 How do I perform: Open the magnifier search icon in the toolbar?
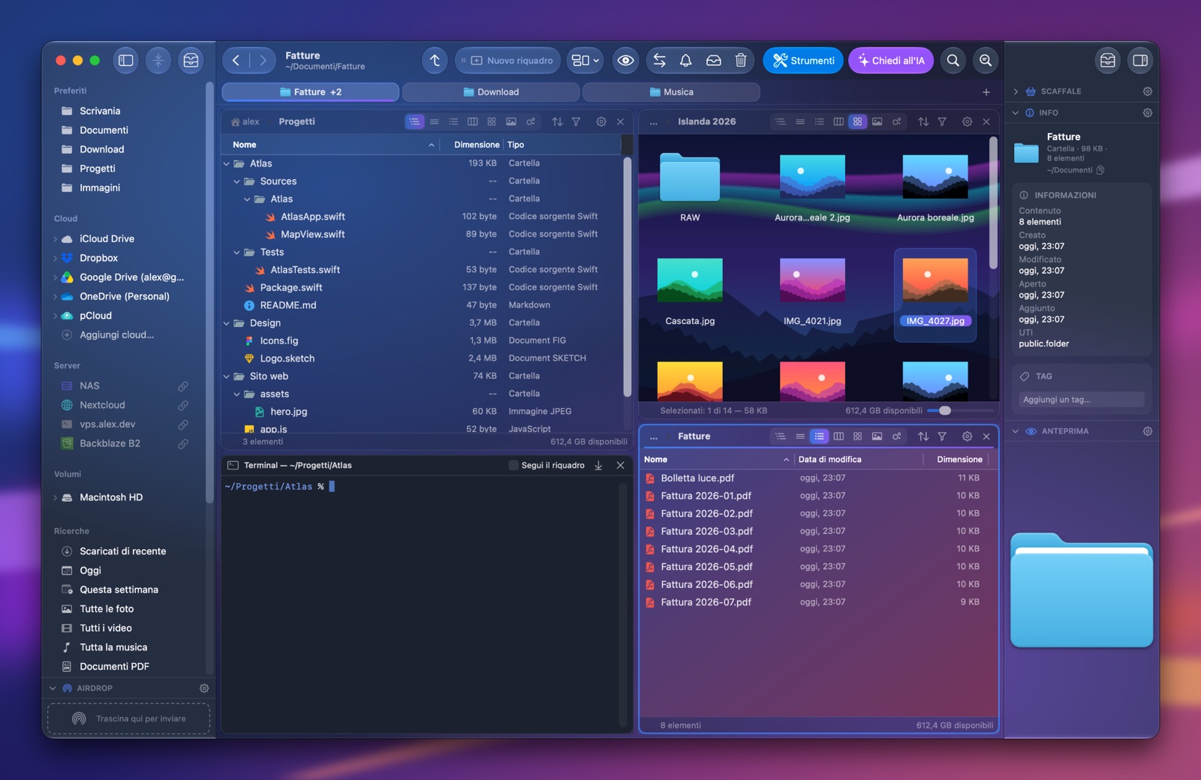pyautogui.click(x=953, y=61)
